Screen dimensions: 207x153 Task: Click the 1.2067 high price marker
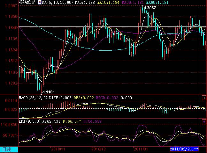point(150,8)
